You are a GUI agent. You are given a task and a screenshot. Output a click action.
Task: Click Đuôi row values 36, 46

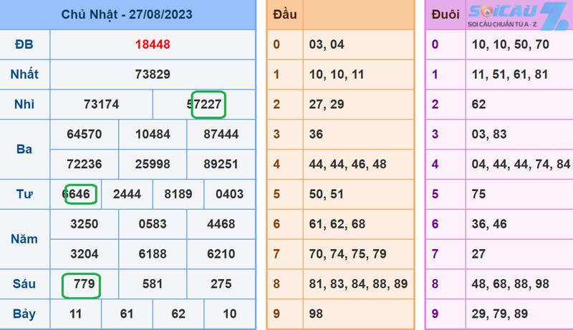tap(489, 224)
